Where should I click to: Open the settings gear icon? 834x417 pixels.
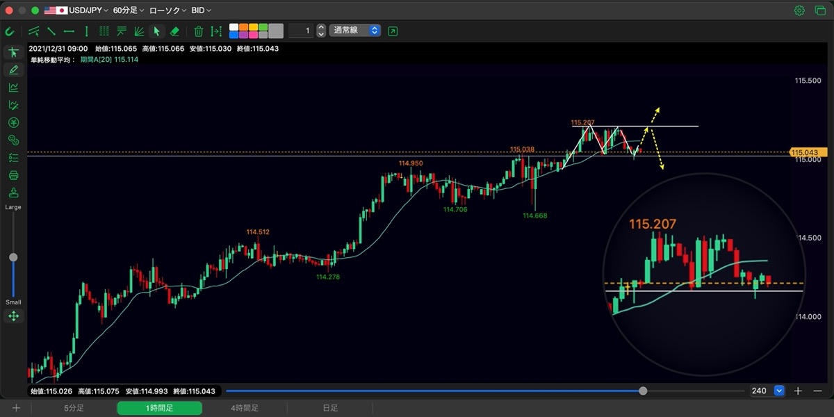point(799,10)
